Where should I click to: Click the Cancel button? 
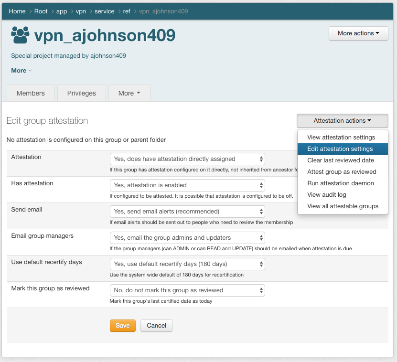click(156, 326)
